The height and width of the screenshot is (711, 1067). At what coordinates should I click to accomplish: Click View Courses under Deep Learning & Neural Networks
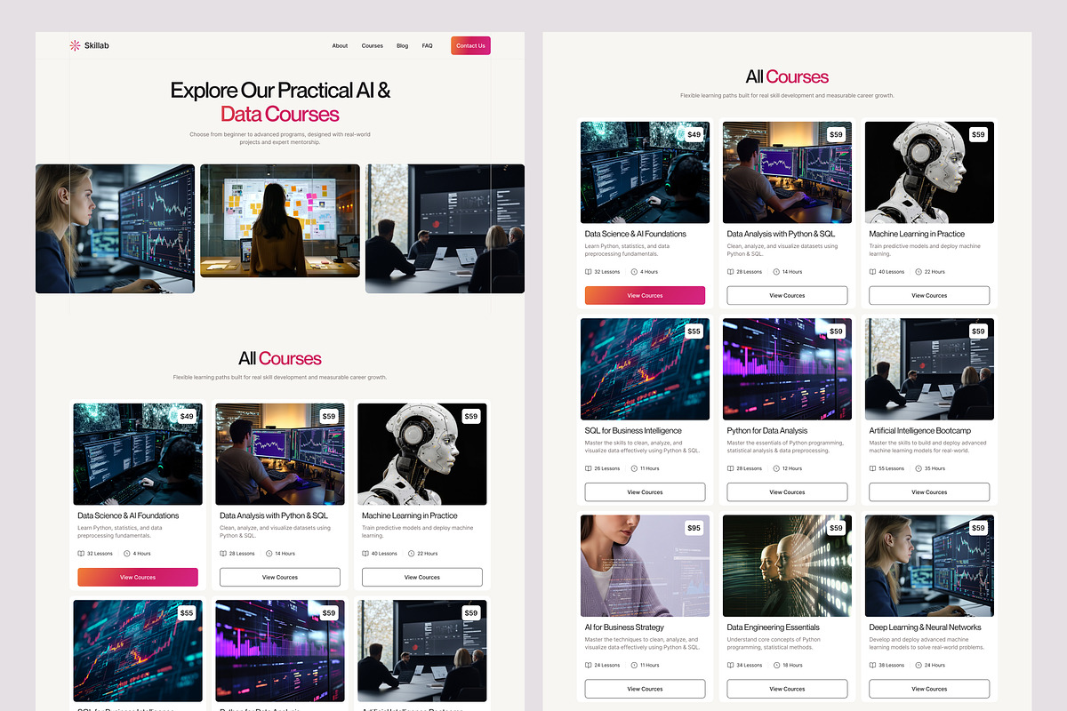[929, 688]
